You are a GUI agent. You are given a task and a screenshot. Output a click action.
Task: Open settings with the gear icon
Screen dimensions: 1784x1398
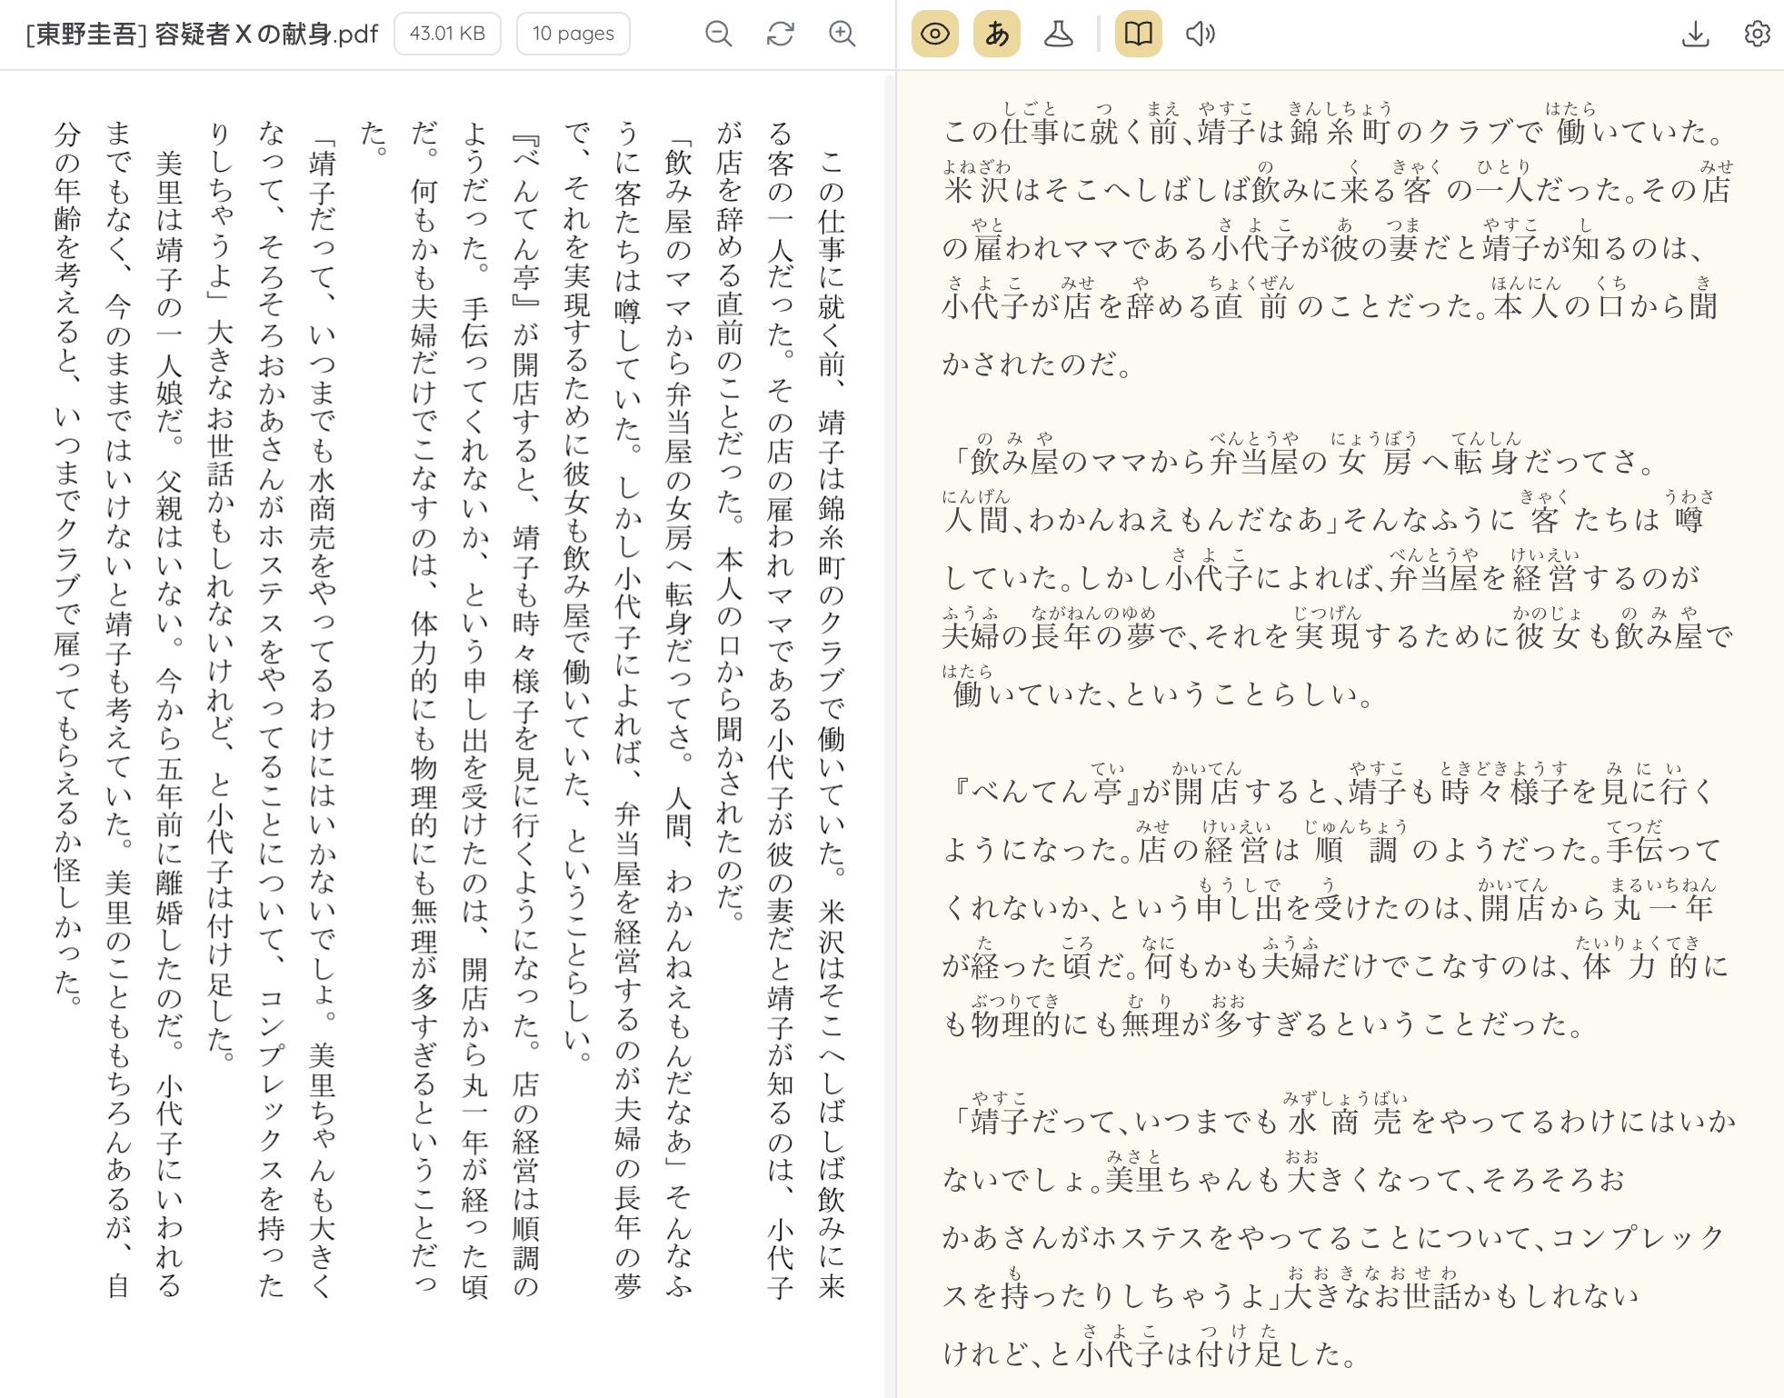(1757, 35)
